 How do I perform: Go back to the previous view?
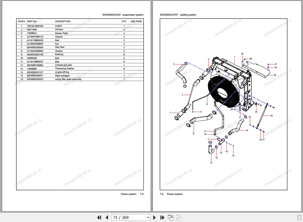pyautogui.click(x=170, y=217)
